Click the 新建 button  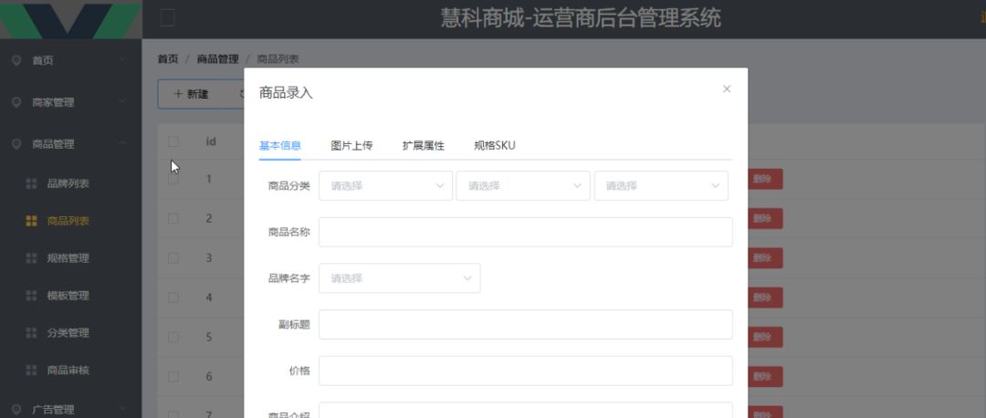pos(192,94)
